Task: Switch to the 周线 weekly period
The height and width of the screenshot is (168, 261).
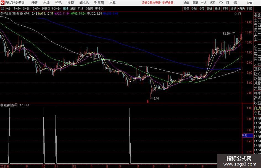Action: tap(73, 9)
